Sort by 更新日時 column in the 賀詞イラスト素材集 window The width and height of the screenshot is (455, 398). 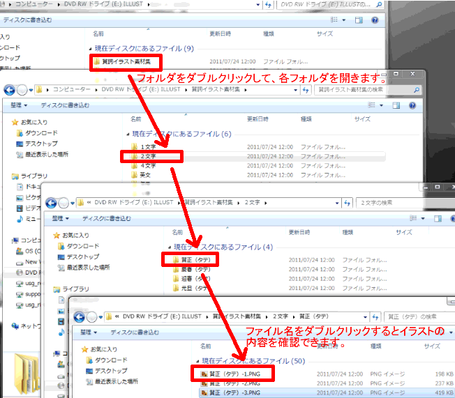[258, 119]
